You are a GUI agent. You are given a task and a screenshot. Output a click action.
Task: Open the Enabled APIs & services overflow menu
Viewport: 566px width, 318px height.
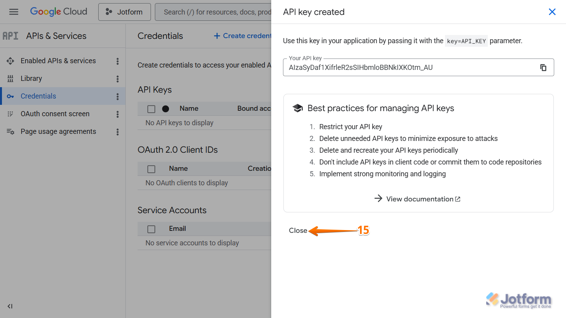pyautogui.click(x=117, y=61)
